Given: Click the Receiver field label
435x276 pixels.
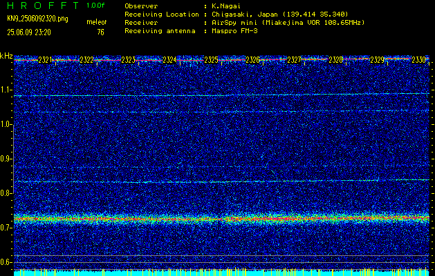Looking at the screenshot, I should (x=141, y=23).
